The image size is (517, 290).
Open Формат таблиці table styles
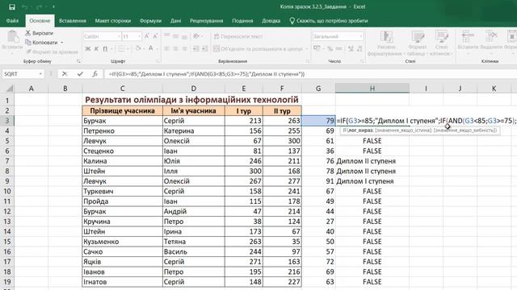(x=417, y=43)
